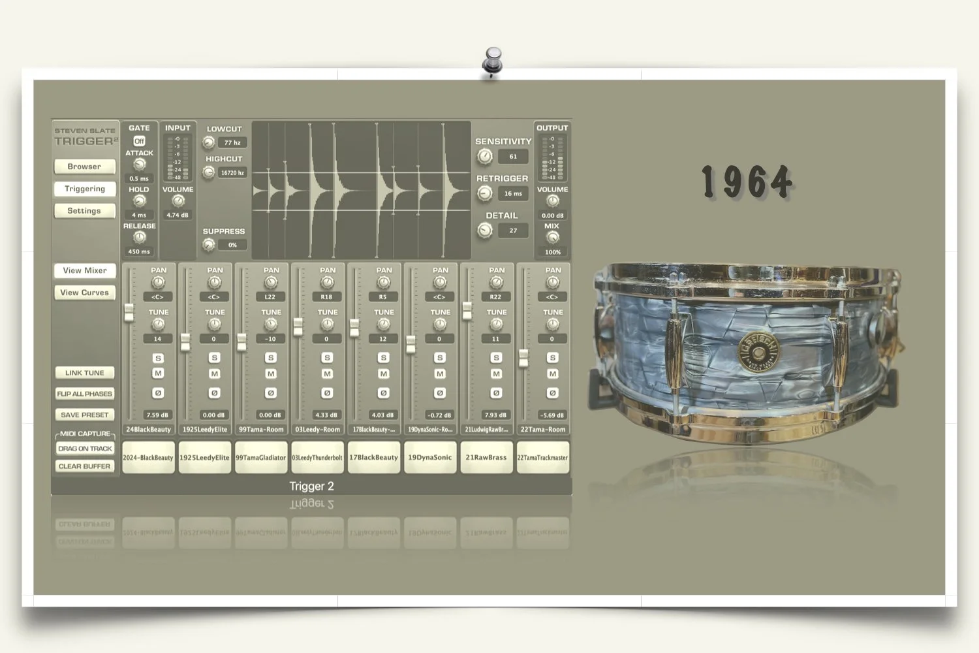The image size is (979, 653).
Task: Switch to the Triggering view
Action: pyautogui.click(x=85, y=189)
